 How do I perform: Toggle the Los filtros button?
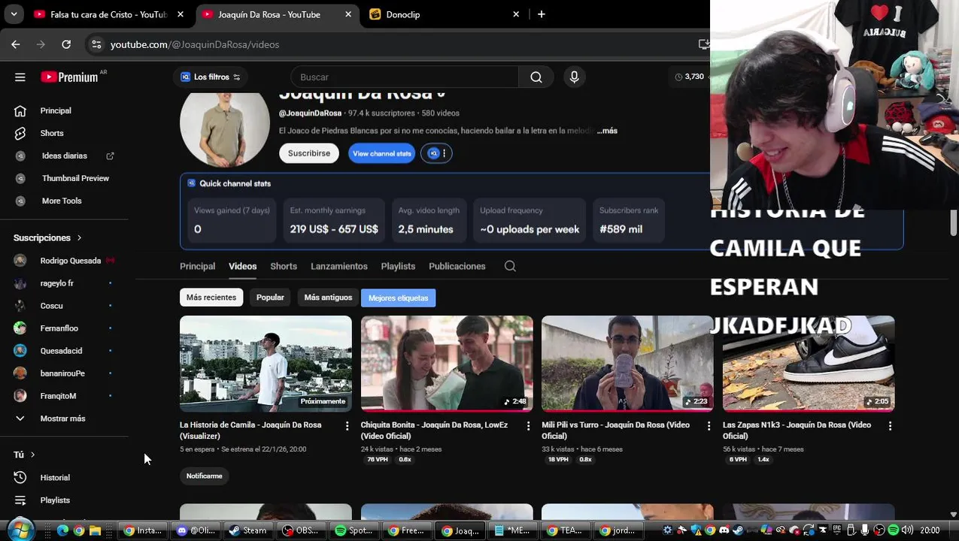click(x=211, y=77)
